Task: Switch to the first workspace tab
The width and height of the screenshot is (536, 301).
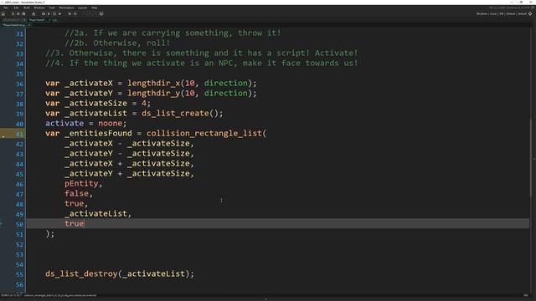Action: point(13,20)
